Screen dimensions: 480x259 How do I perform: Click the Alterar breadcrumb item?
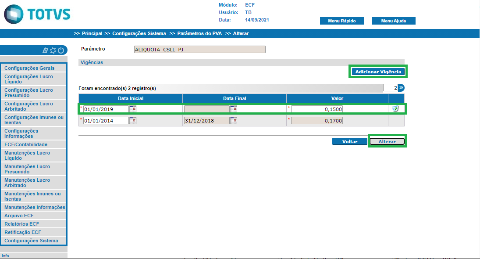coord(241,33)
